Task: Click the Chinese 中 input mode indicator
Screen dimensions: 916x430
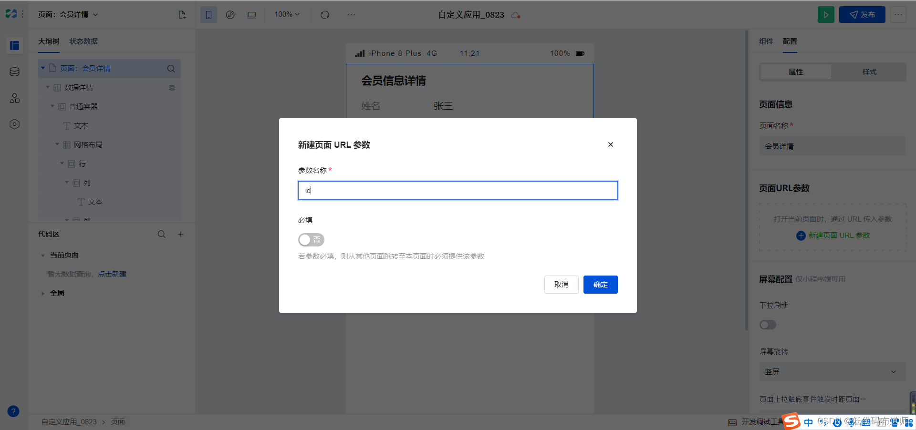Action: click(808, 422)
